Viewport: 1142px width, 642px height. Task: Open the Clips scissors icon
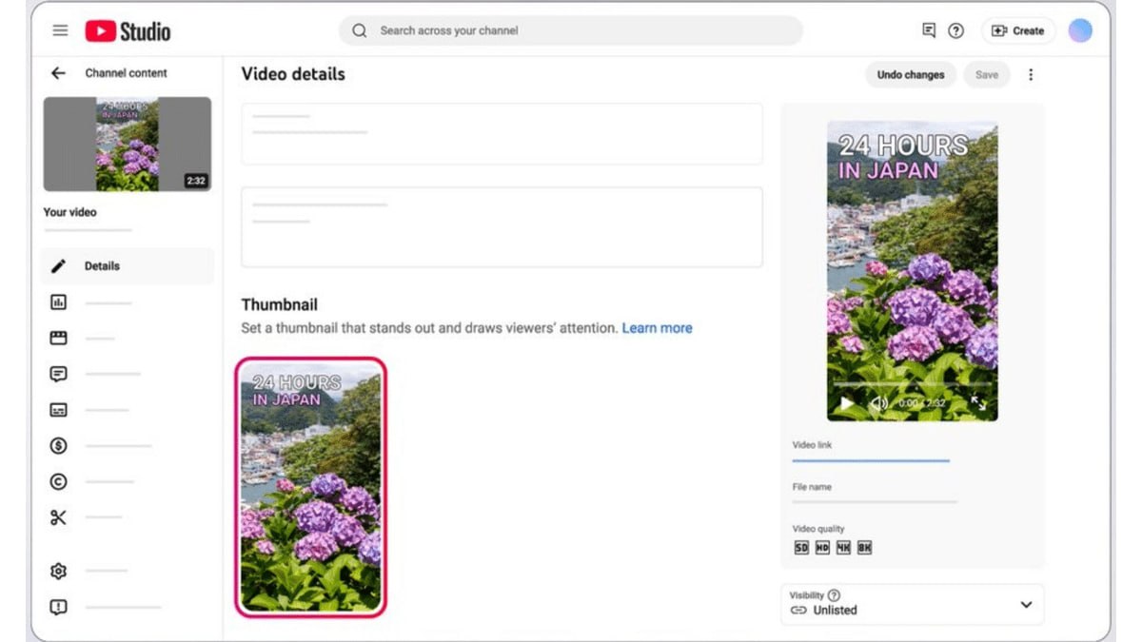(x=58, y=517)
